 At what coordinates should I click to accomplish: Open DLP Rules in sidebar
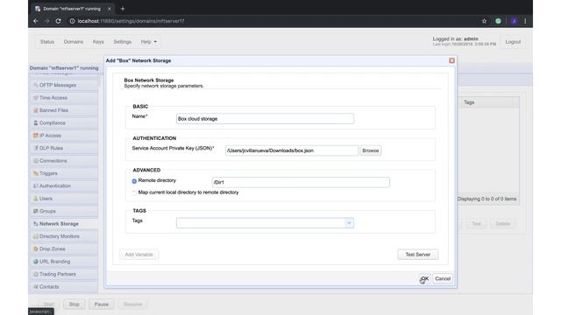64,148
